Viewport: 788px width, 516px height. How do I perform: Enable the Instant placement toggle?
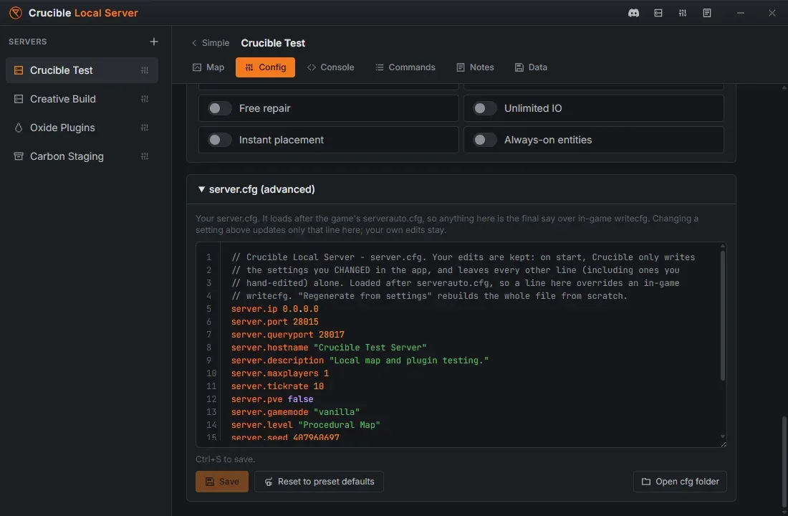220,140
